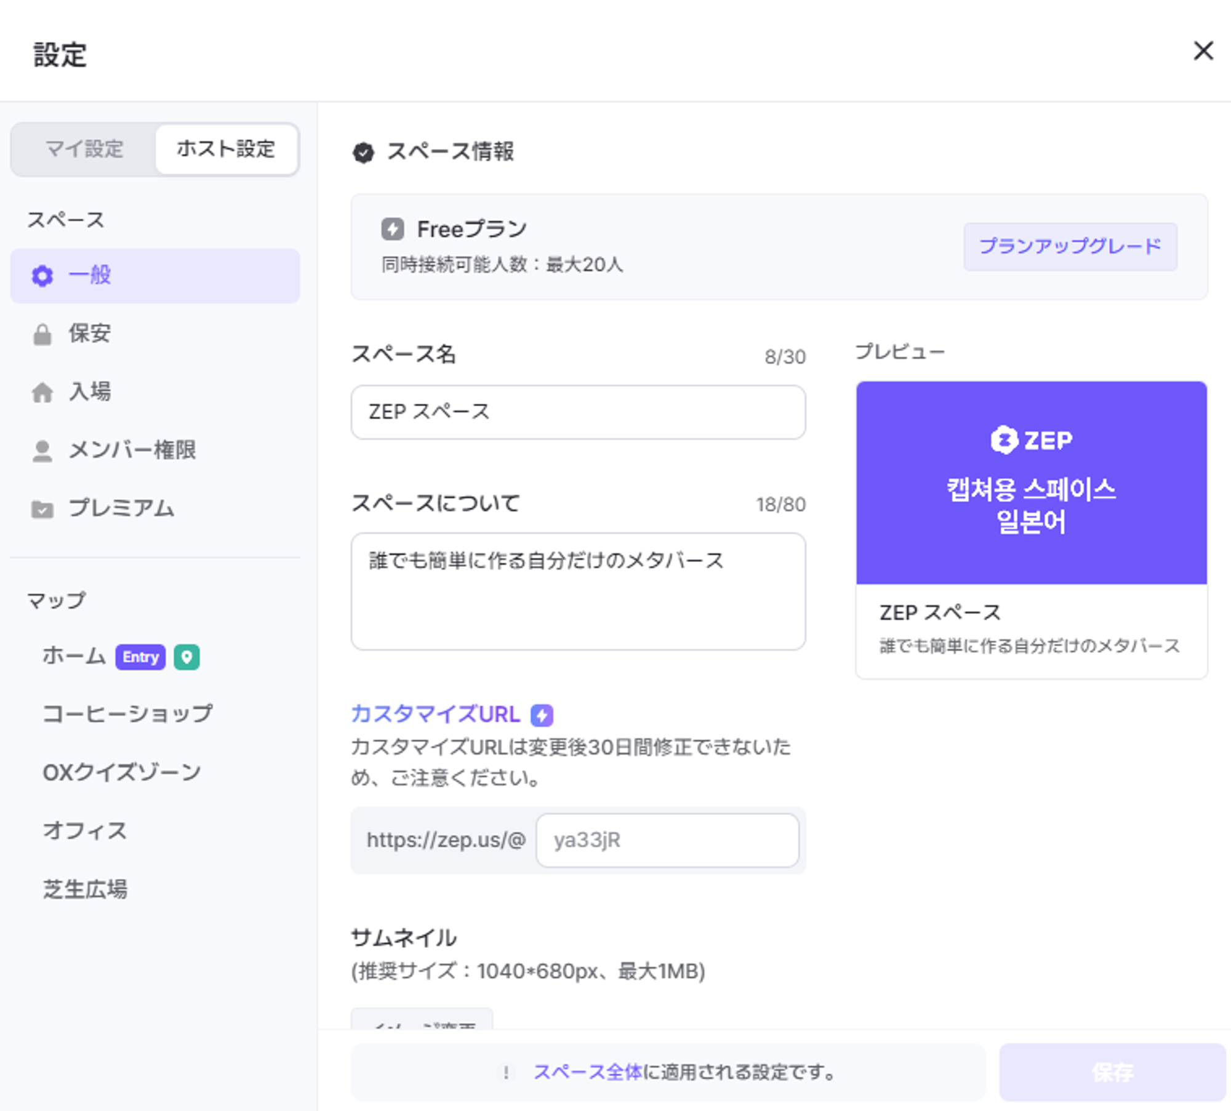Click the gear icon beside 一般
The image size is (1231, 1111).
tap(42, 276)
